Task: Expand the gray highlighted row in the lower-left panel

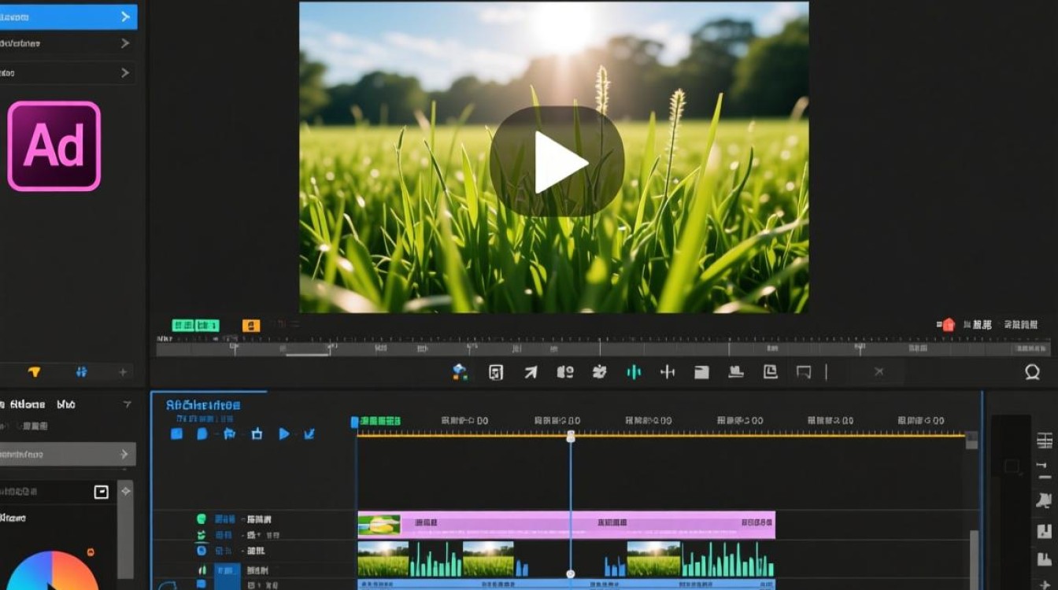Action: pos(68,454)
